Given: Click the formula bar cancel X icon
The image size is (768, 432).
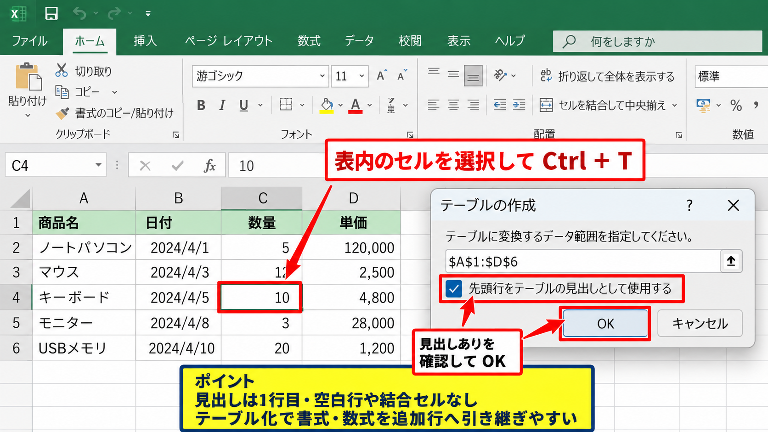Looking at the screenshot, I should click(x=145, y=166).
